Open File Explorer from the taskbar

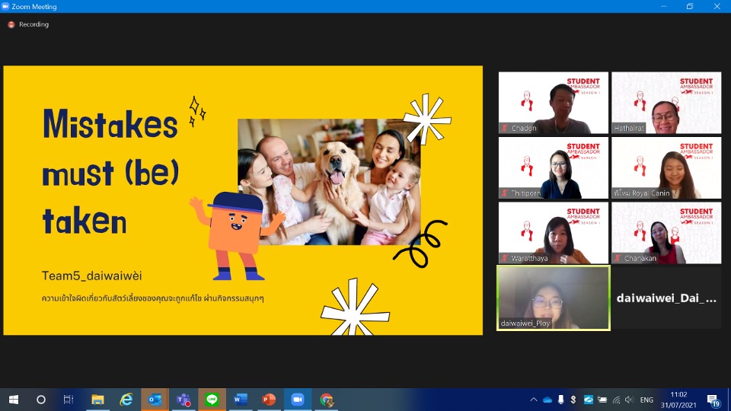pyautogui.click(x=97, y=400)
